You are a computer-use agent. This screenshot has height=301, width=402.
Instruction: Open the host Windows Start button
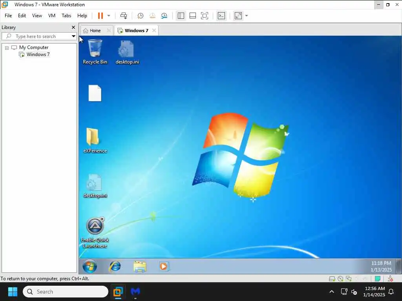13,292
